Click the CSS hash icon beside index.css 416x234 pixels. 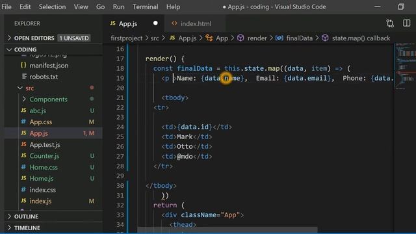pos(23,189)
